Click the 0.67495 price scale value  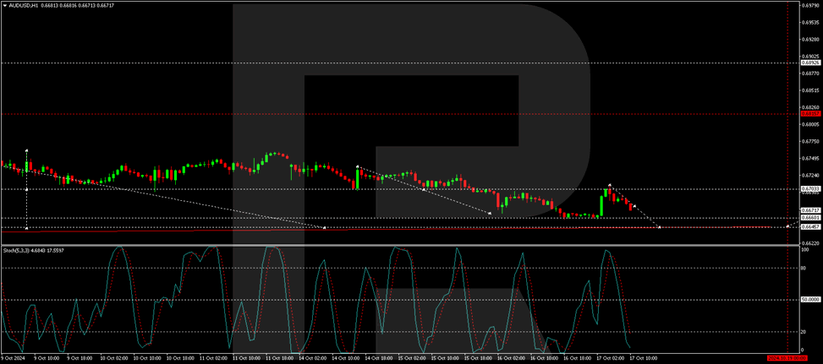(x=809, y=158)
